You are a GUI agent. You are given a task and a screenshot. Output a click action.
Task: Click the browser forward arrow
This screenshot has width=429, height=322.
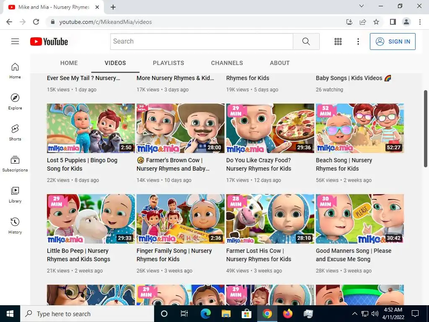tap(23, 22)
